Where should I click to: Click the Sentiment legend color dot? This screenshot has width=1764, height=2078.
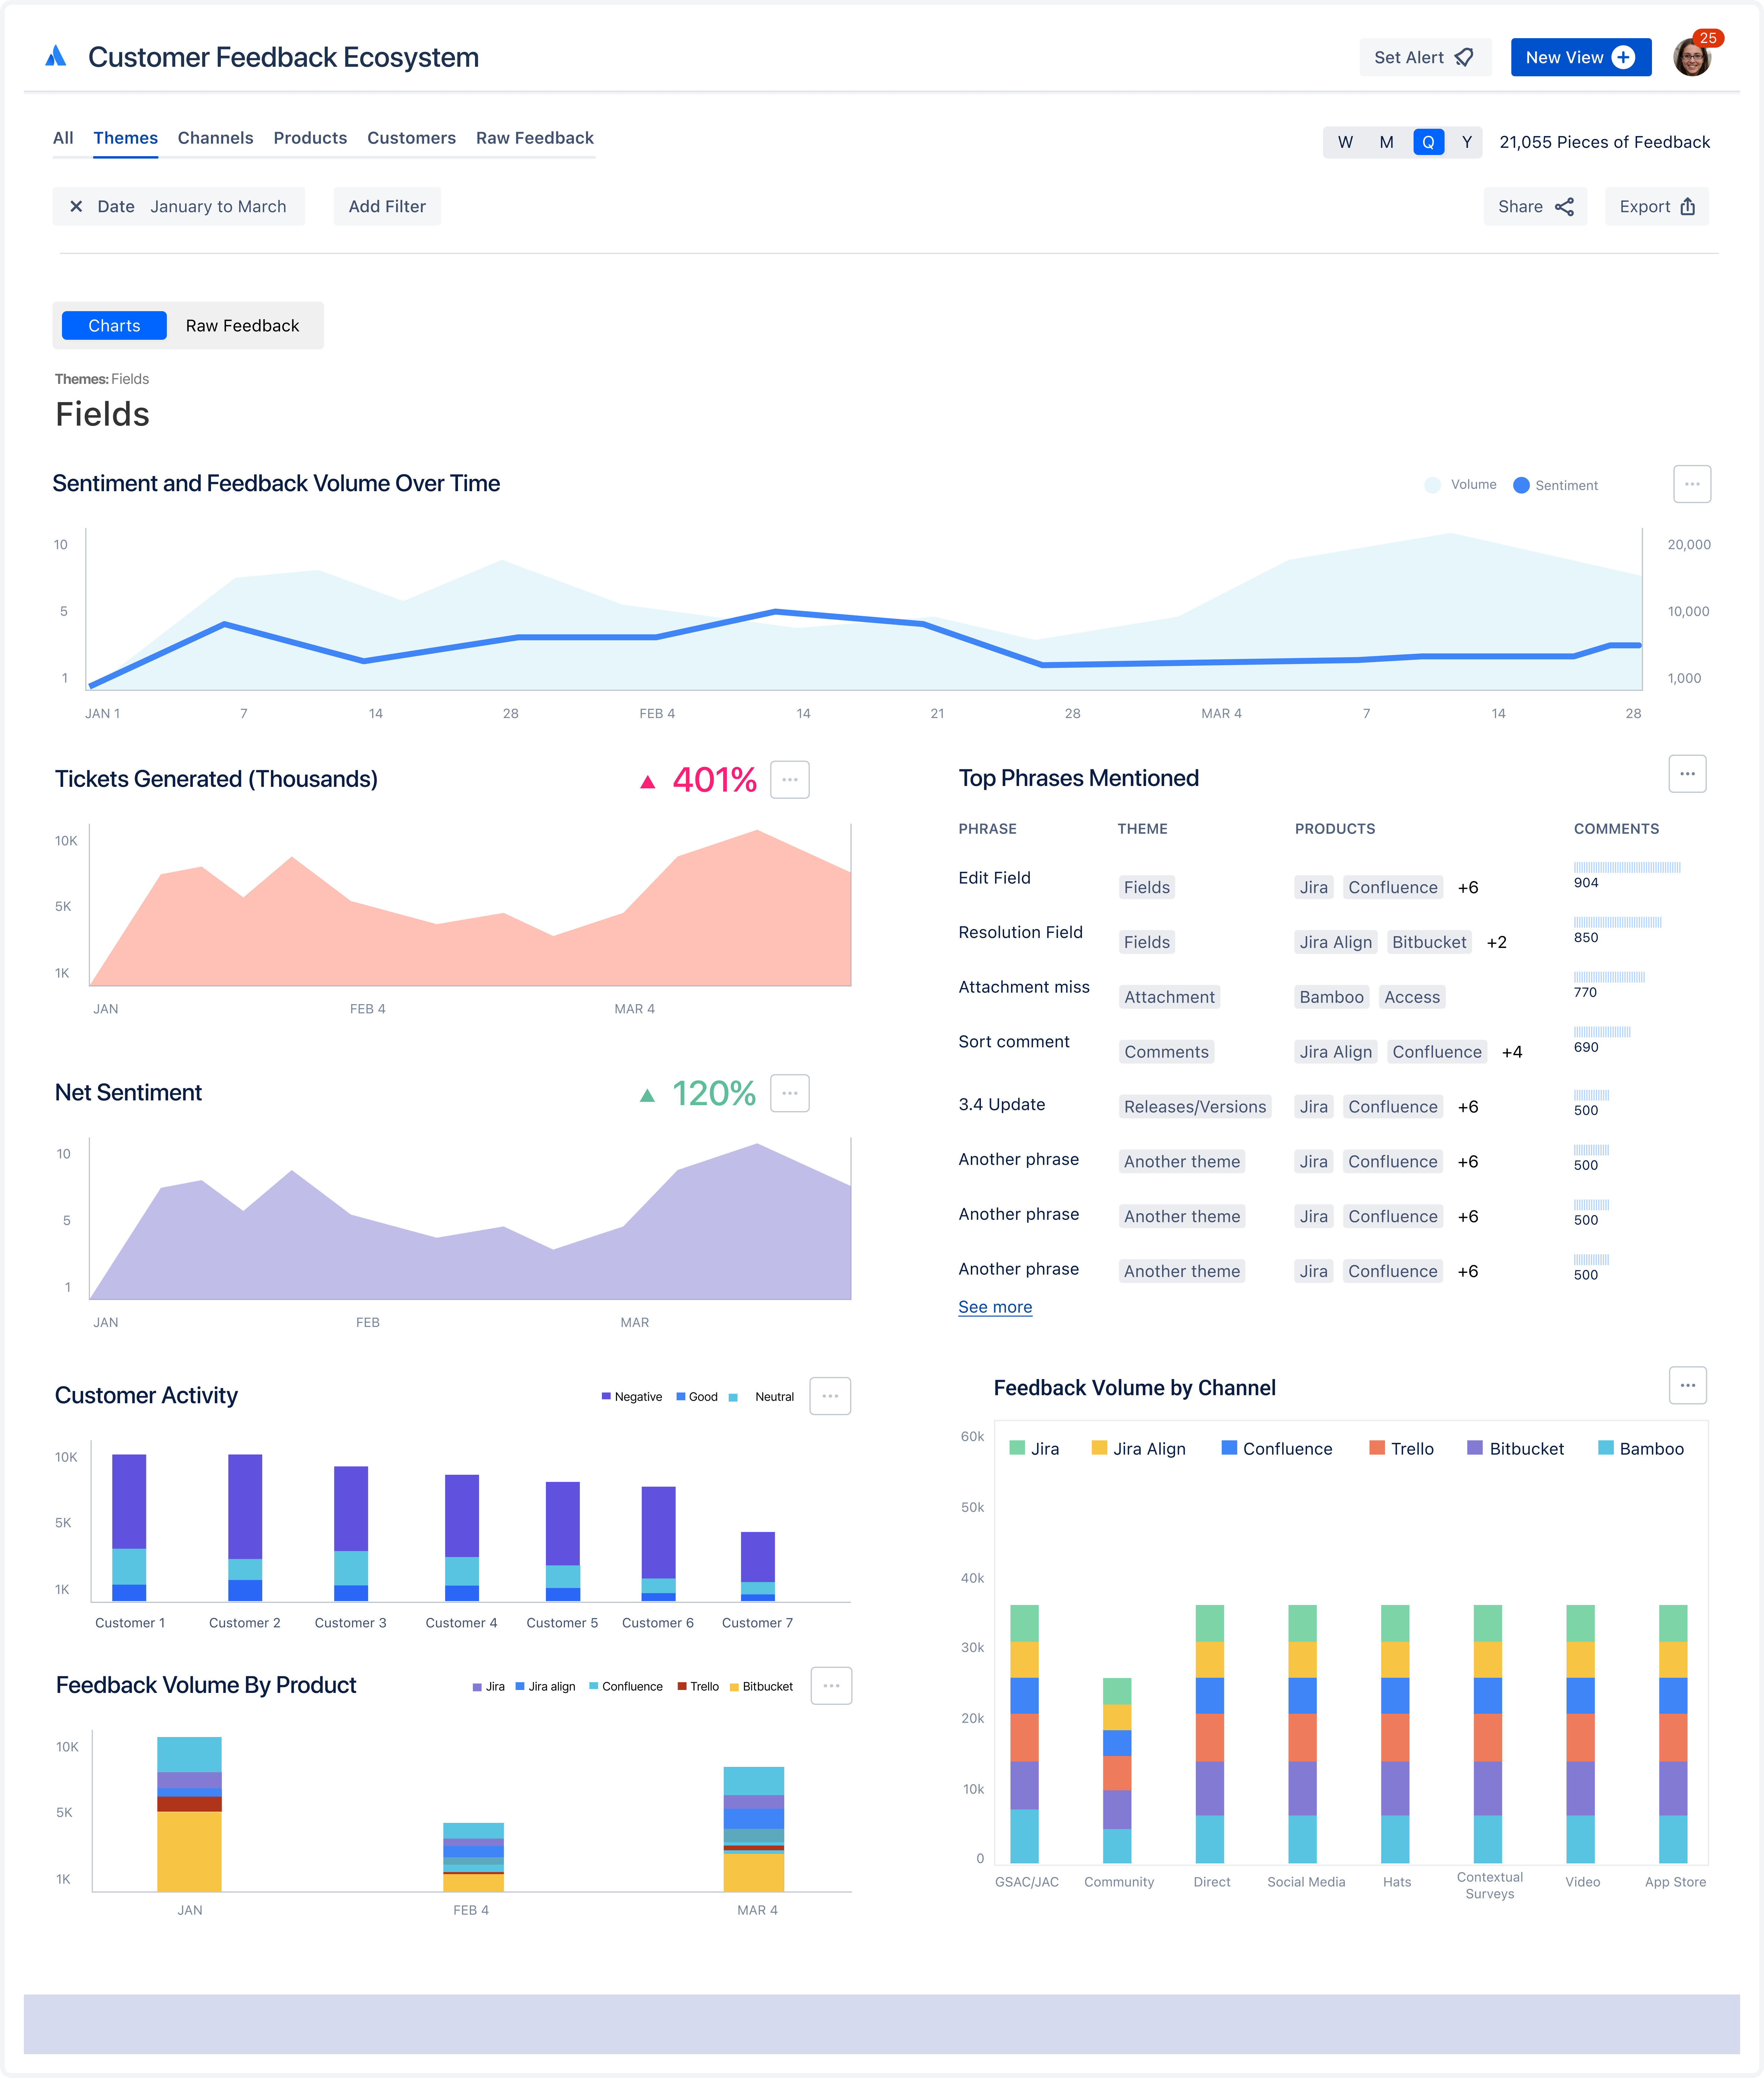1521,485
